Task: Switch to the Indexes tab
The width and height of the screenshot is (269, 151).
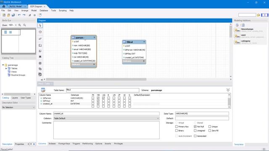Action: tap(52, 143)
